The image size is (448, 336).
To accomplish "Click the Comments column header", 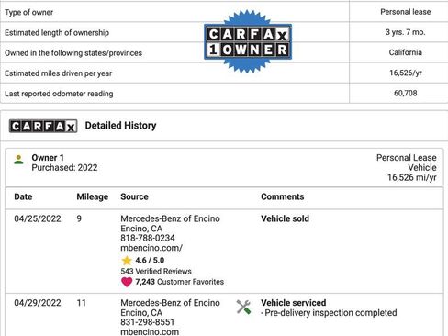I will click(x=283, y=196).
